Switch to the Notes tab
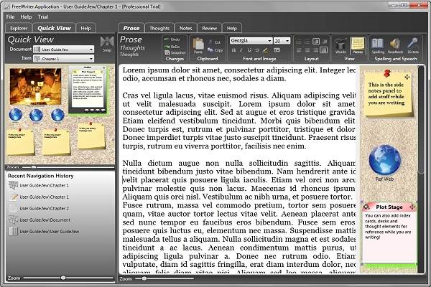Viewport: 431px width, 287px height. pos(185,28)
